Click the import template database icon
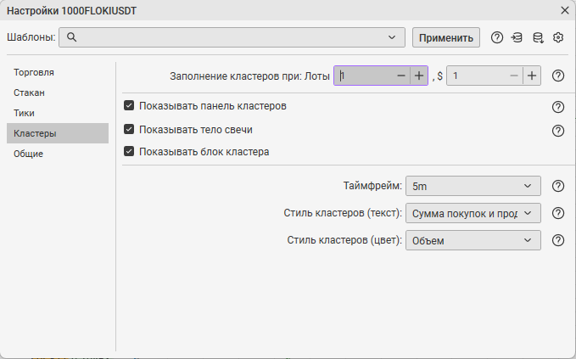 517,37
